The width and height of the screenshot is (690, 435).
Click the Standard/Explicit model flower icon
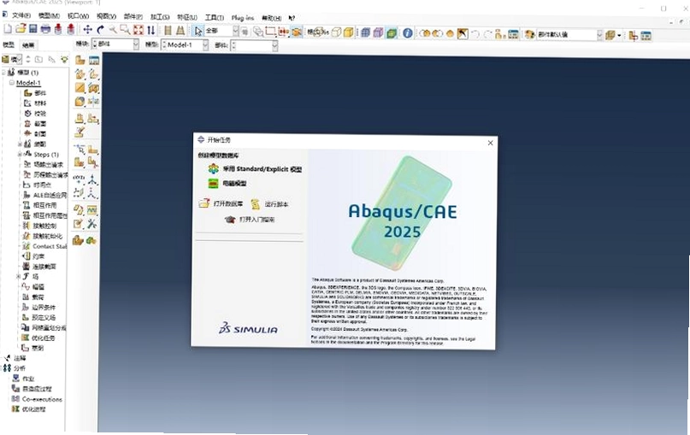pos(214,168)
